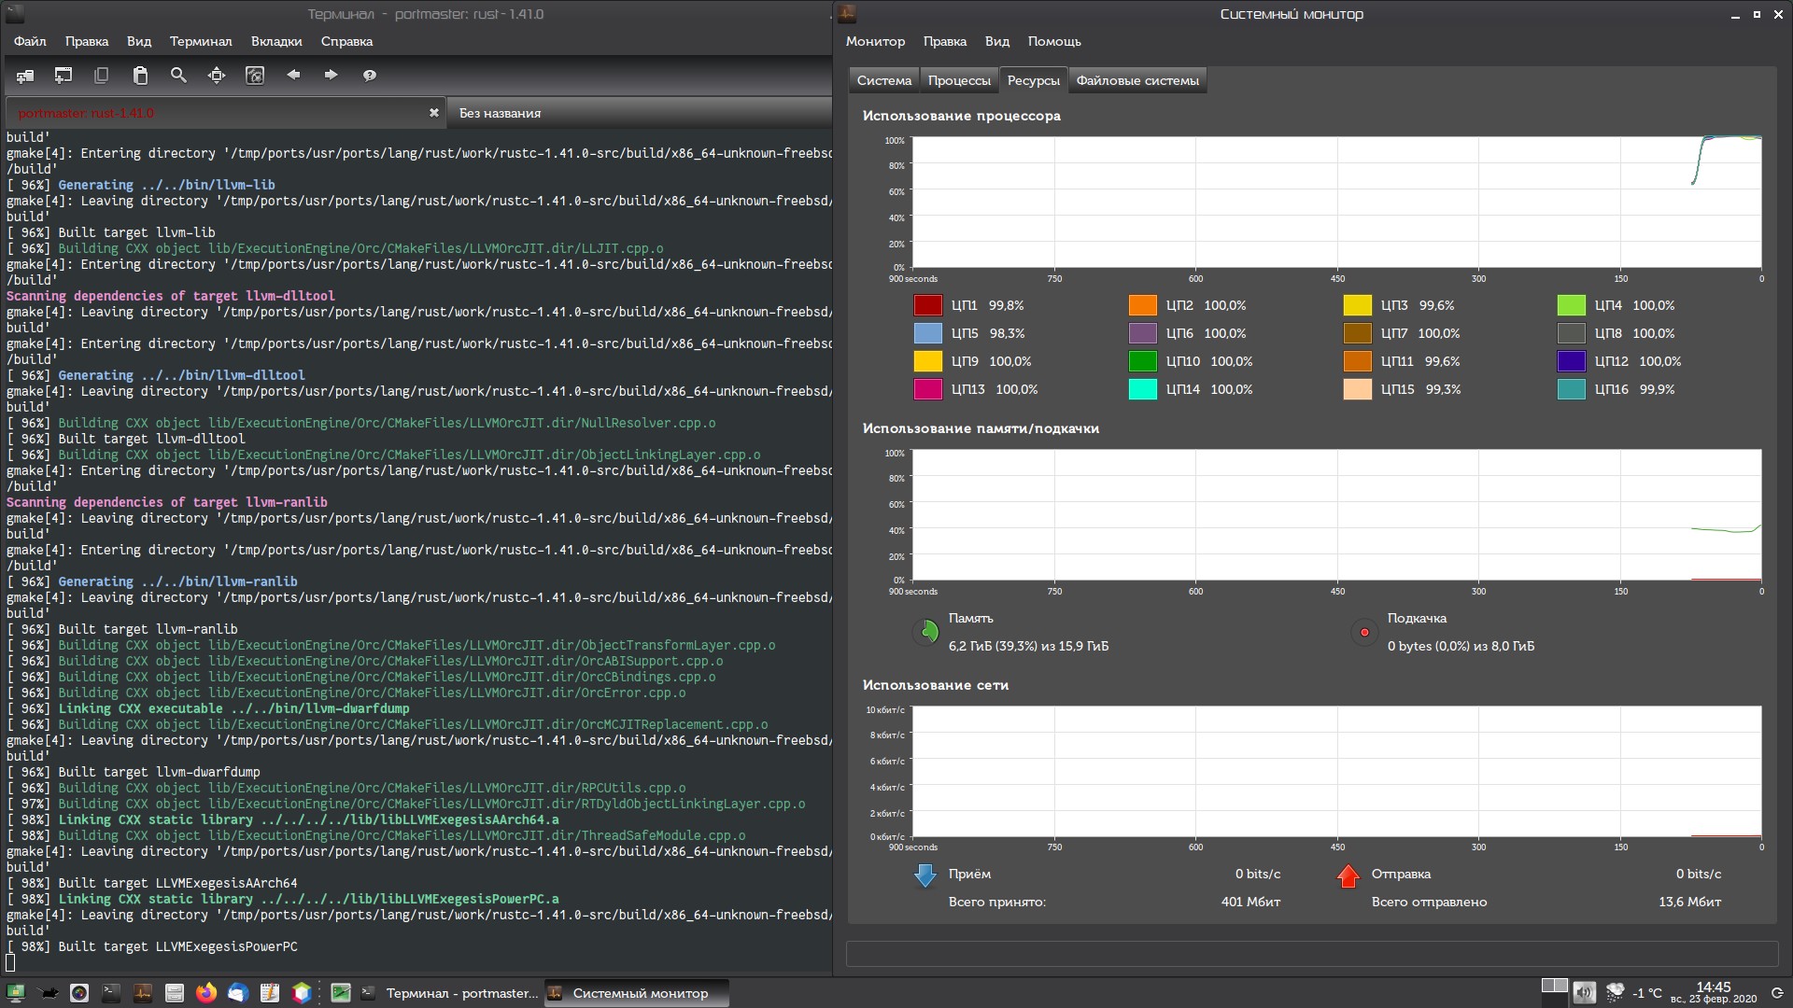The image size is (1793, 1008).
Task: Go to next tab arrow
Action: [331, 75]
